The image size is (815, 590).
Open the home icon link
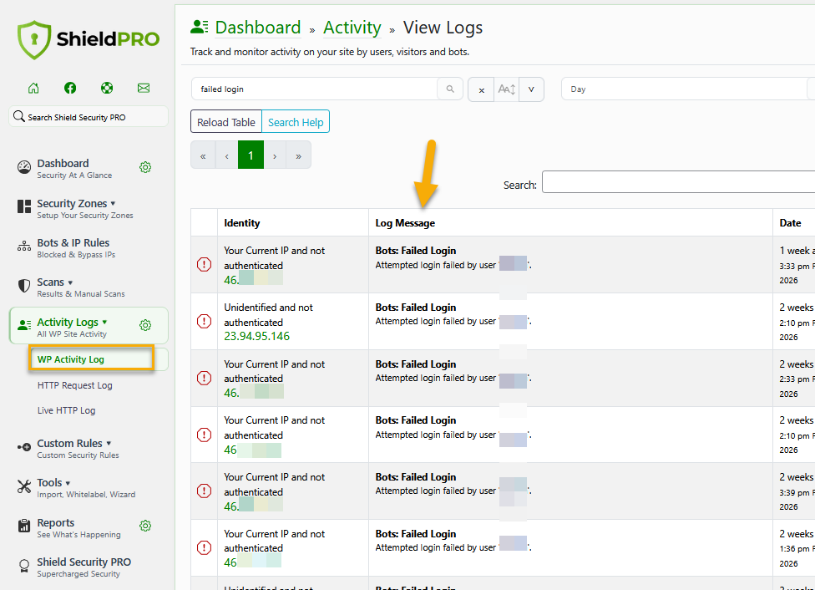tap(33, 88)
